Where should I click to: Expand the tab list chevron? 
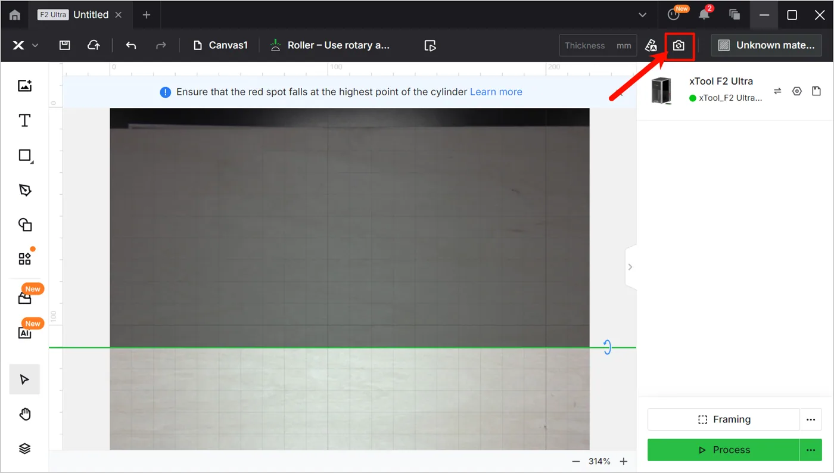coord(642,15)
